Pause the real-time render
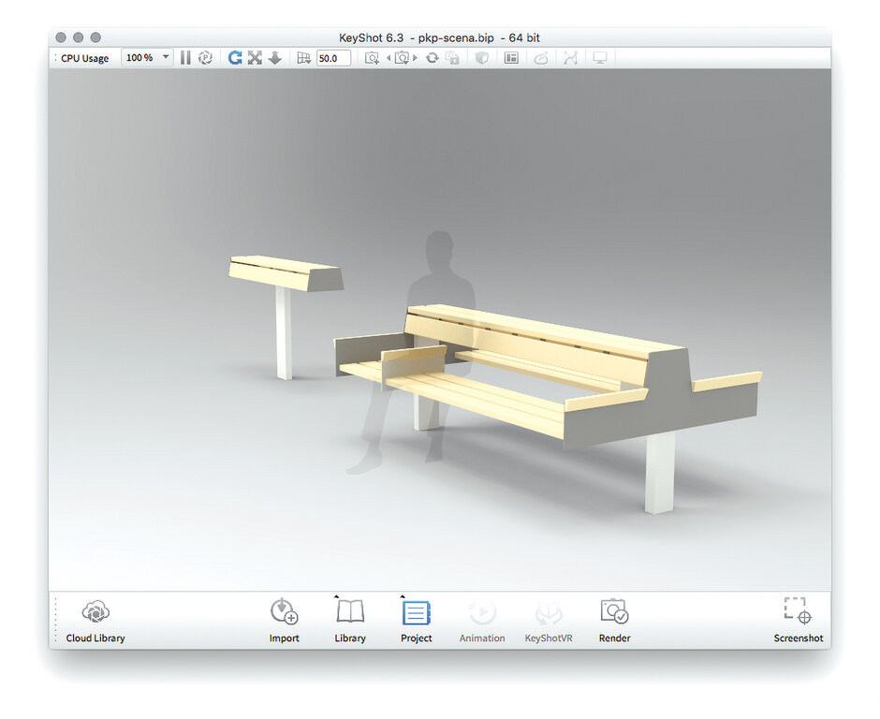880x719 pixels. (x=185, y=58)
